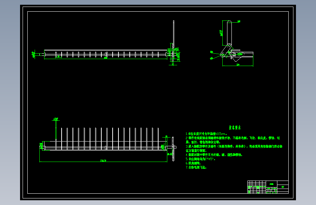Click the title block table in drawing corner
Image resolution: width=316 pixels, height=205 pixels.
coord(268,187)
